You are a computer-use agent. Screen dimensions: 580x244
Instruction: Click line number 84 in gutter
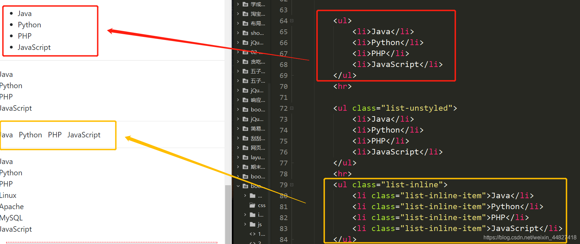point(284,240)
